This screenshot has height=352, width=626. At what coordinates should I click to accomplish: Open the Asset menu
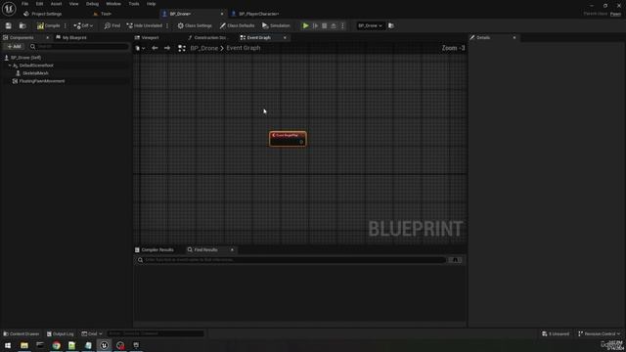56,4
